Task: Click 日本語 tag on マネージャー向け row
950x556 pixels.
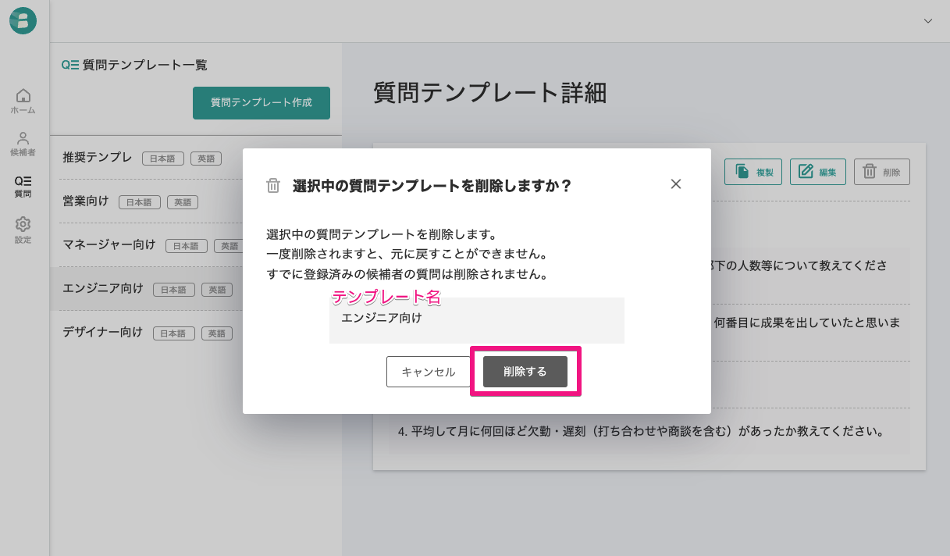Action: 187,245
